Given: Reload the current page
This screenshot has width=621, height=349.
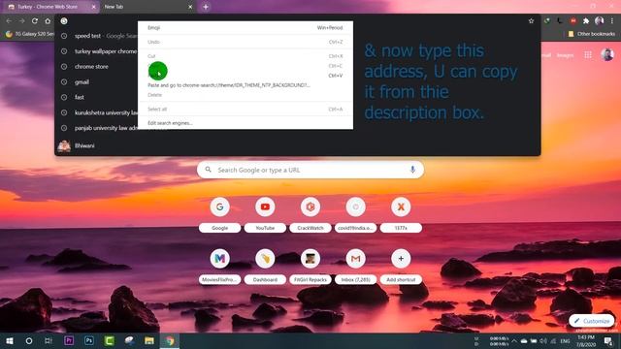Looking at the screenshot, I should [35, 21].
